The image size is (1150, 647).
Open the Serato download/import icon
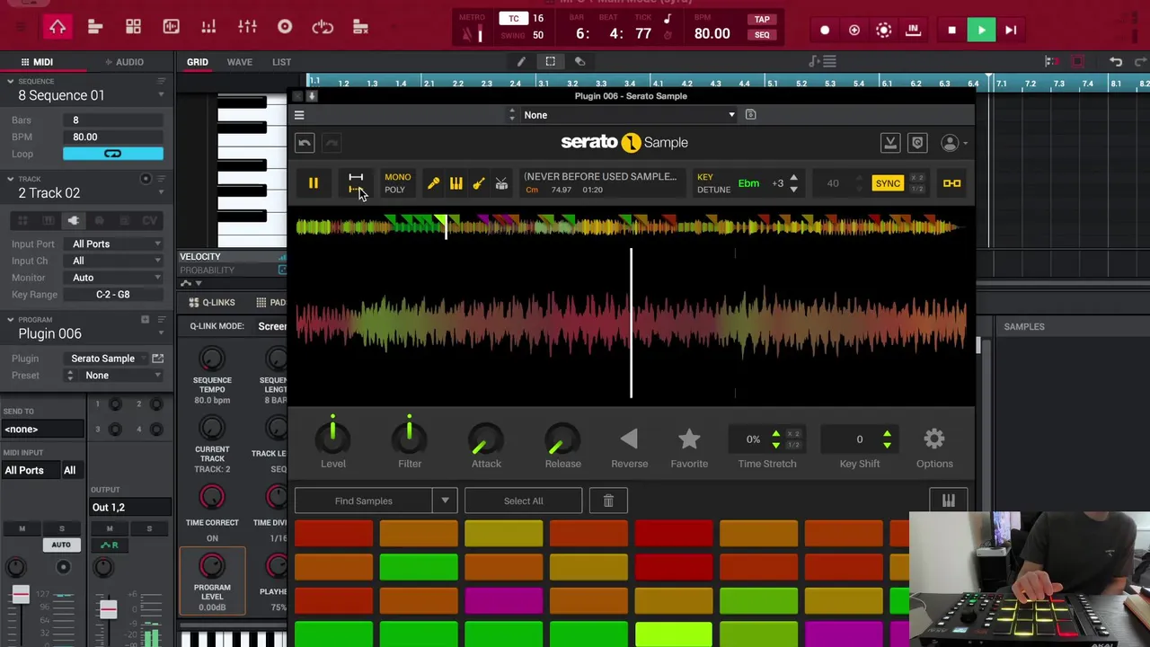(889, 143)
